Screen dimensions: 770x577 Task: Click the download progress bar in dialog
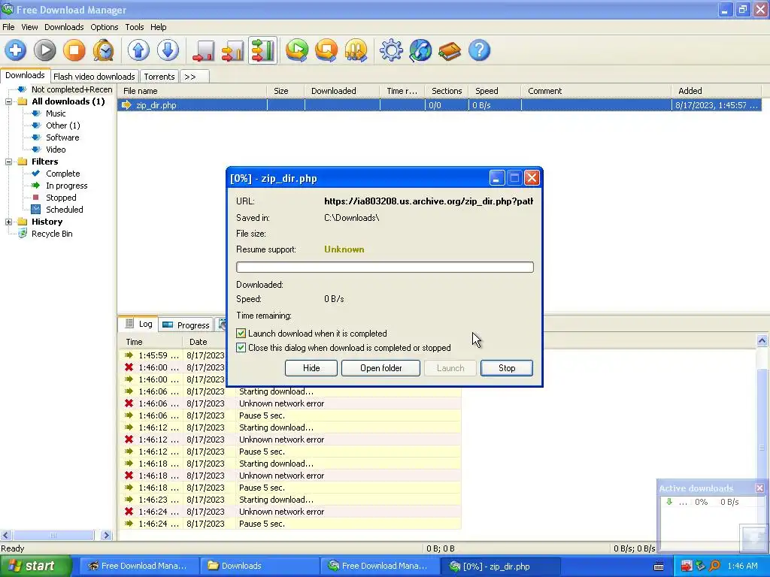pos(385,267)
